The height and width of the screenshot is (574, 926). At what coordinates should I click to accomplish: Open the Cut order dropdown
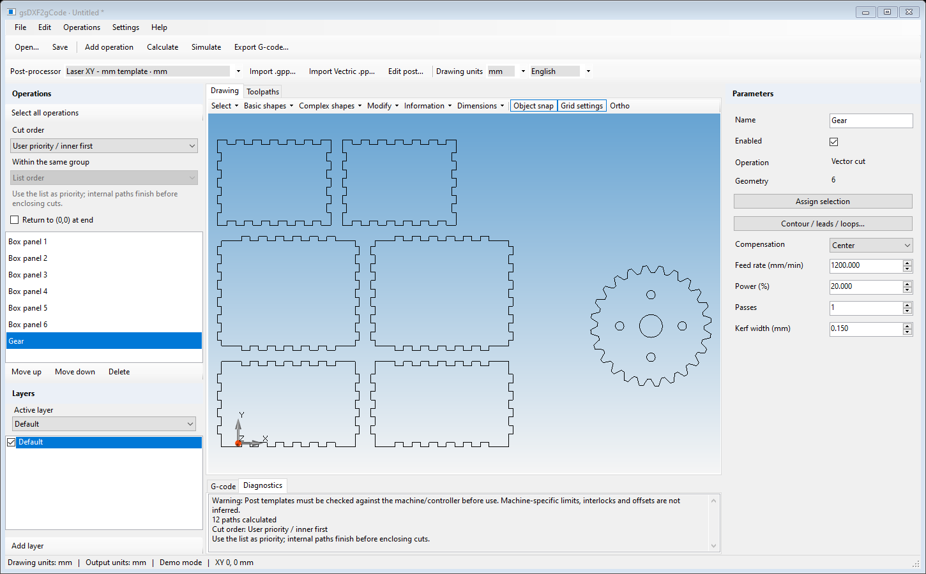(105, 146)
